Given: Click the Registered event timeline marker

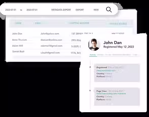Looking at the screenshot, I should tap(90, 67).
